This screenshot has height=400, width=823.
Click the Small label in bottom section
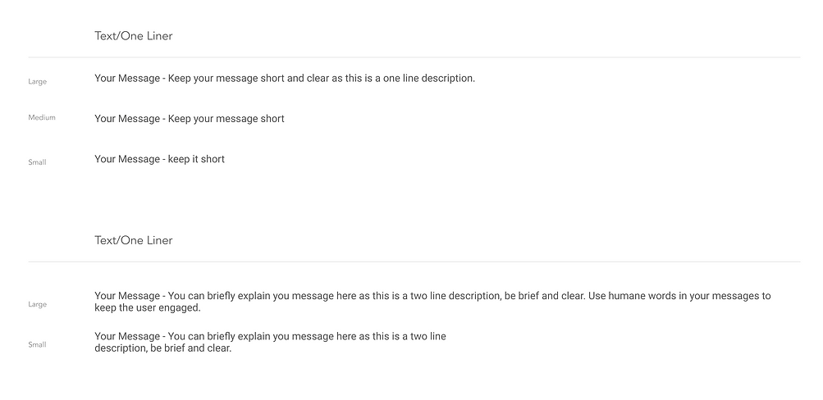tap(37, 345)
